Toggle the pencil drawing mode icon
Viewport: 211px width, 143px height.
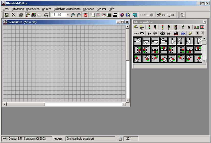pos(28,15)
